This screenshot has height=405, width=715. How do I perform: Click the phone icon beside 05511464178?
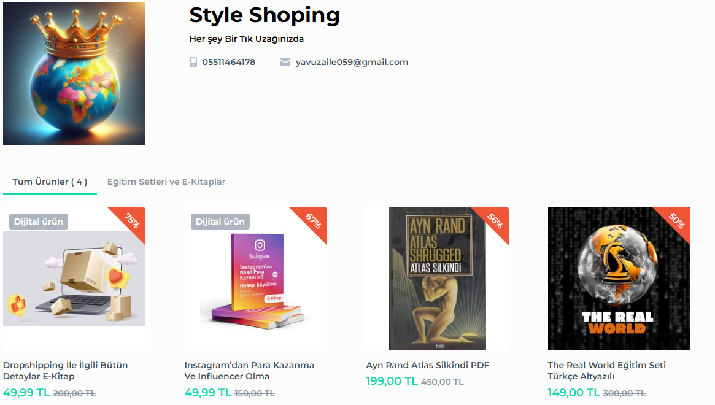tap(193, 62)
